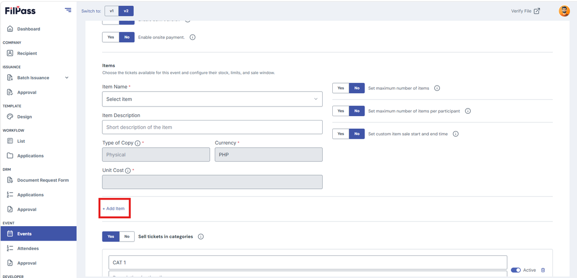The height and width of the screenshot is (278, 577).
Task: Click info icon next to Enable onsite payment
Action: (x=192, y=37)
